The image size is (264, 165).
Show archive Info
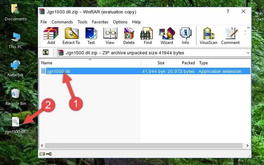click(x=185, y=36)
